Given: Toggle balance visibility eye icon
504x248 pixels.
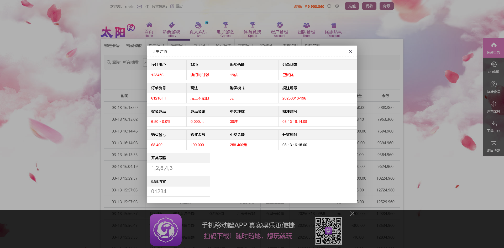Looking at the screenshot, I should pos(337,6).
